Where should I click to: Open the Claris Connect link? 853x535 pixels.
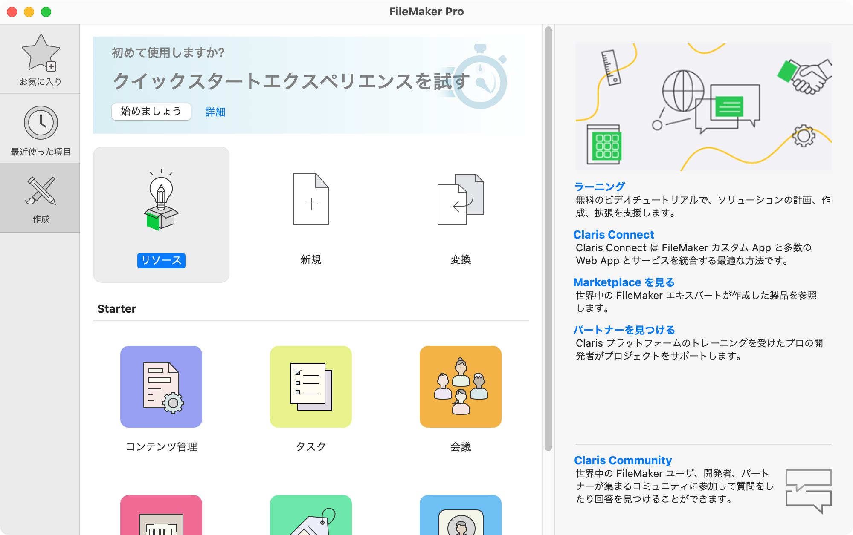pyautogui.click(x=613, y=235)
